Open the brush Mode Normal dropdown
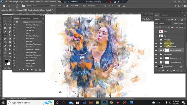The image size is (187, 105). coord(41,6)
